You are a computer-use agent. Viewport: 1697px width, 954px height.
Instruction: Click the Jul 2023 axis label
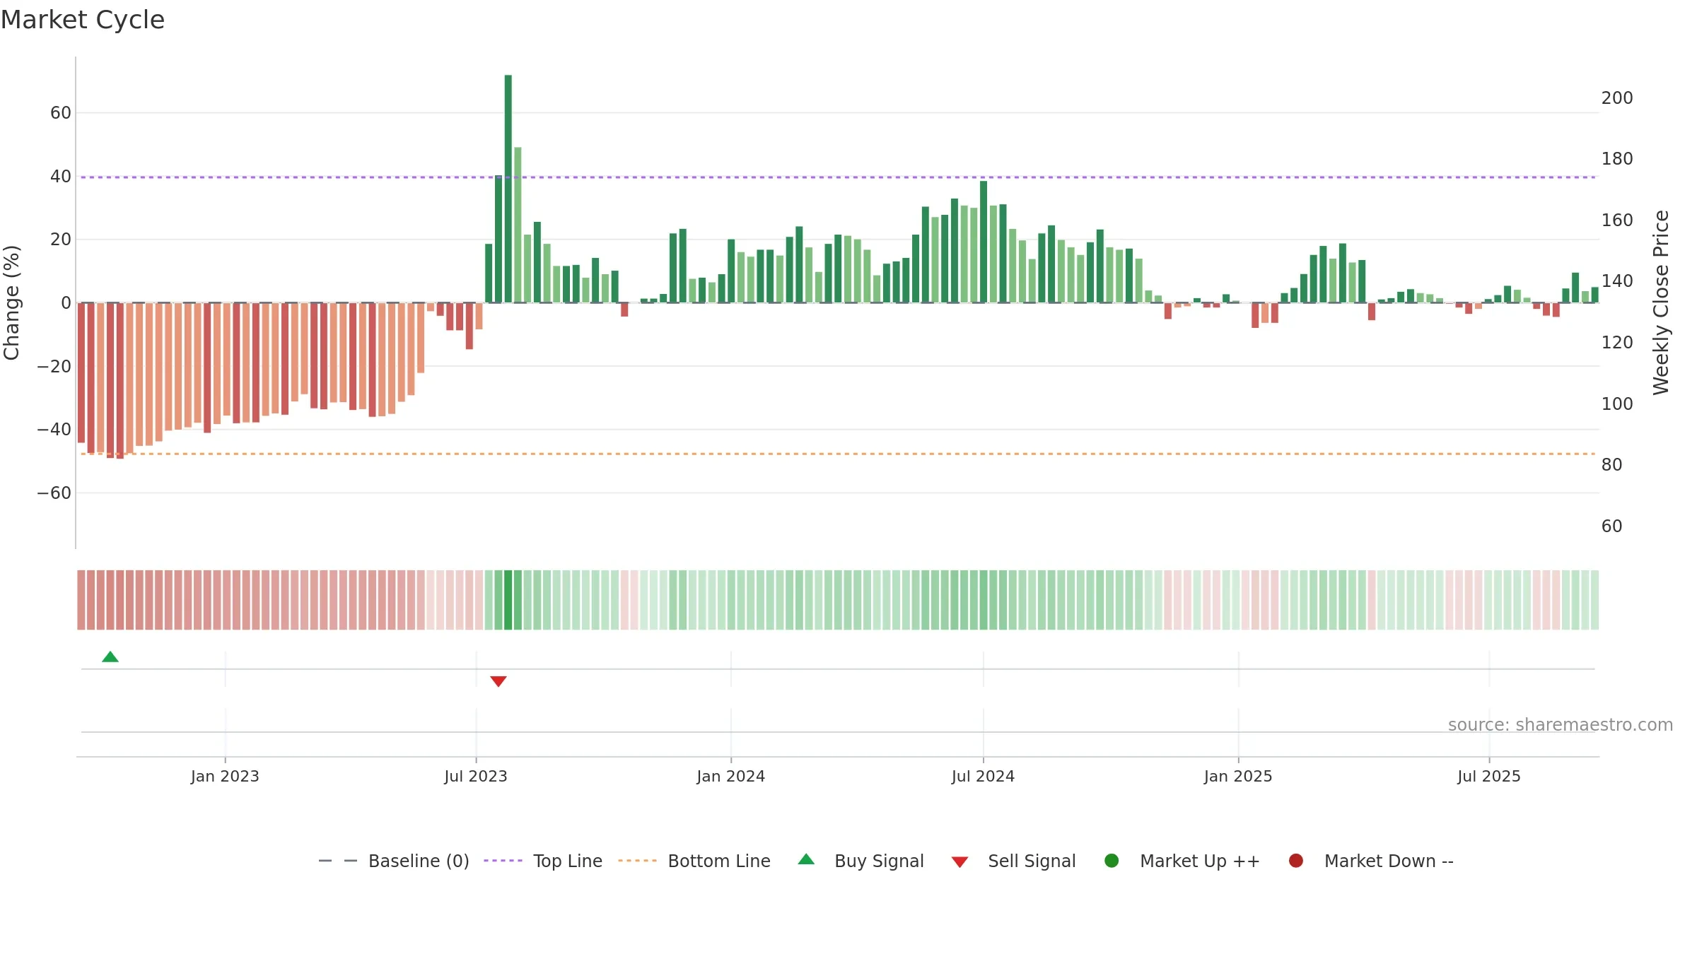476,777
